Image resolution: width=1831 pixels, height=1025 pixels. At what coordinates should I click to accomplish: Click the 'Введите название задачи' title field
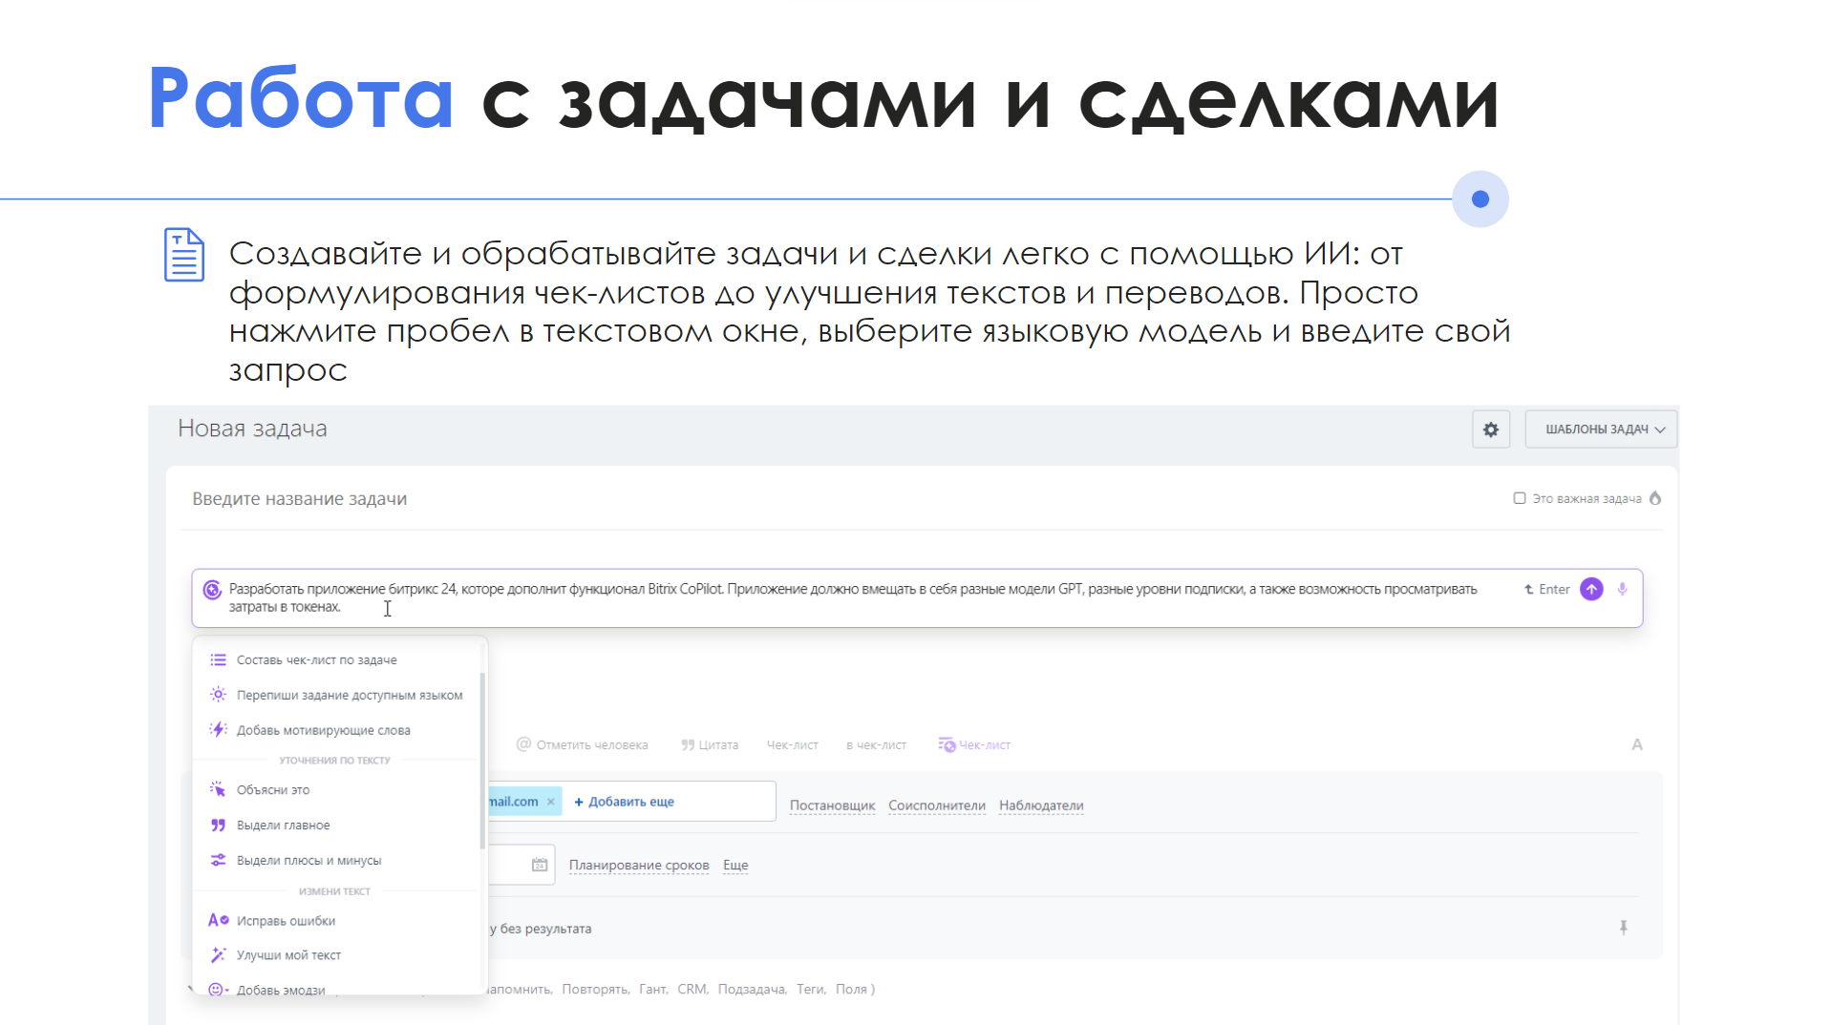click(x=299, y=498)
